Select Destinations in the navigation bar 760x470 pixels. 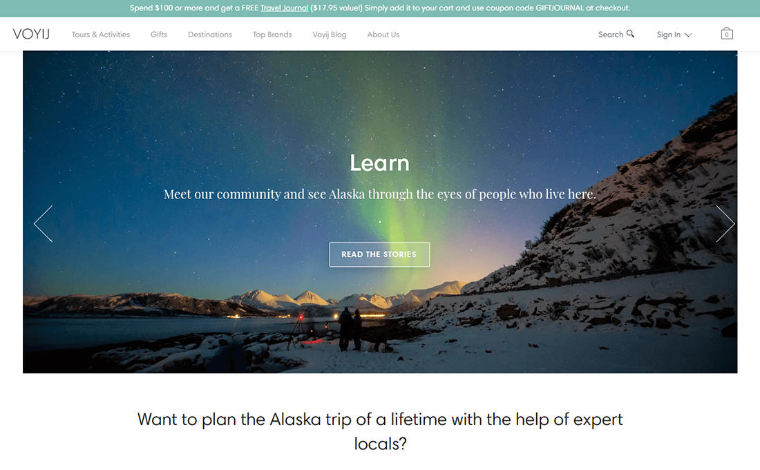210,35
